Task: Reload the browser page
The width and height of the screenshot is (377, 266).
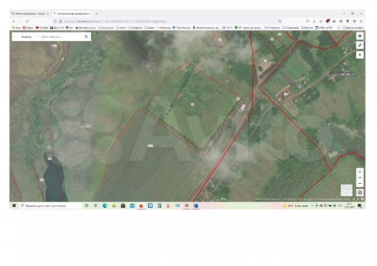Action: tap(27, 21)
